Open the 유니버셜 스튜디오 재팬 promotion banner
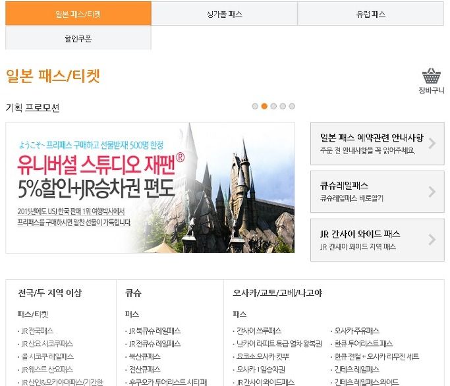450x386 pixels. (150, 188)
